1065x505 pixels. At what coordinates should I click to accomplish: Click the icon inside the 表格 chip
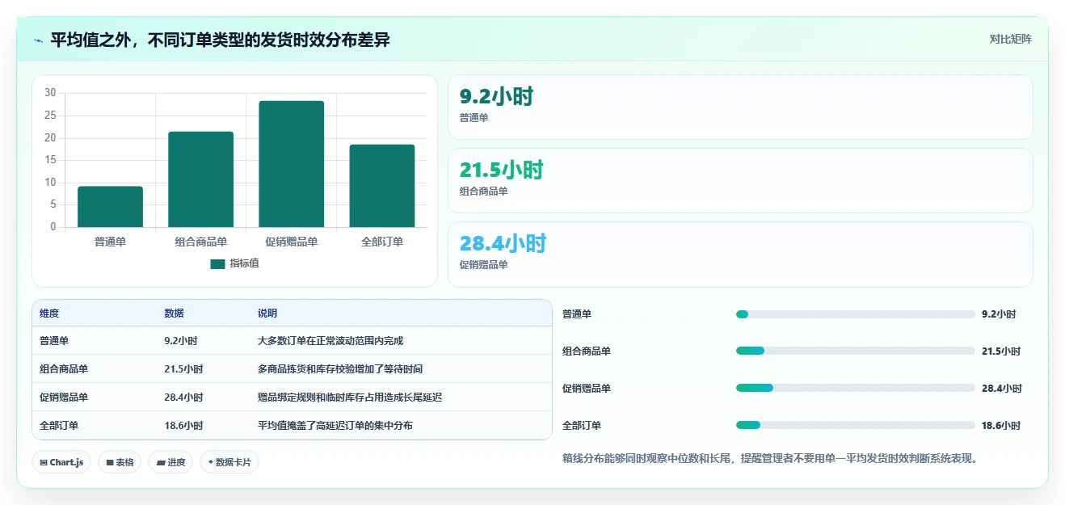click(110, 463)
